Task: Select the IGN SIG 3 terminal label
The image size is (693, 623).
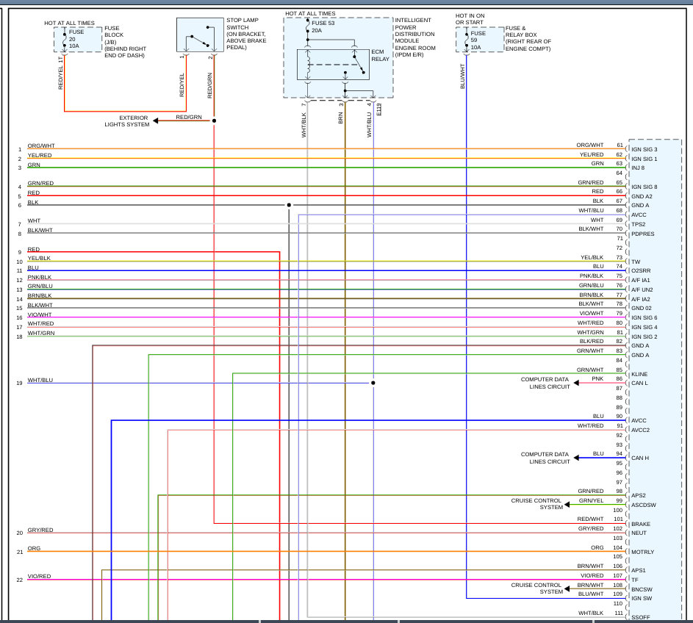Action: (x=644, y=150)
